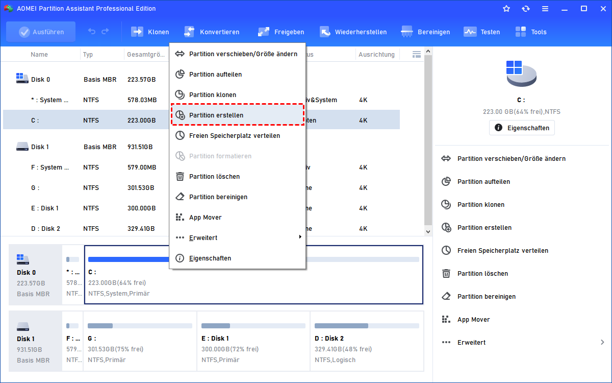Click the Ausführen apply button
Screen dimensions: 612x383
click(41, 32)
